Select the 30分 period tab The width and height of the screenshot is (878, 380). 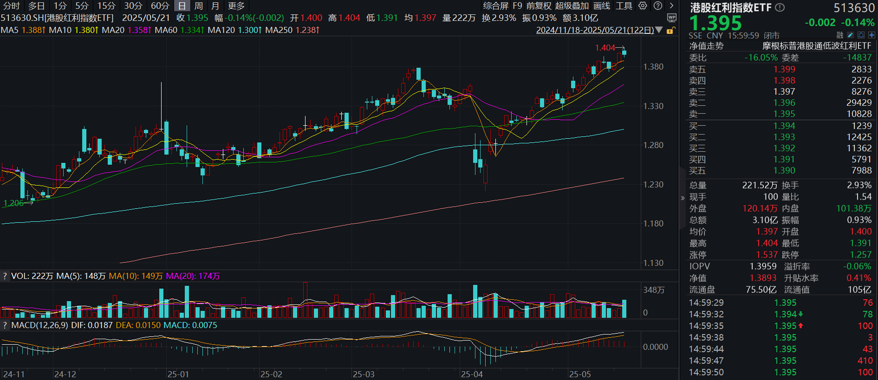point(133,6)
